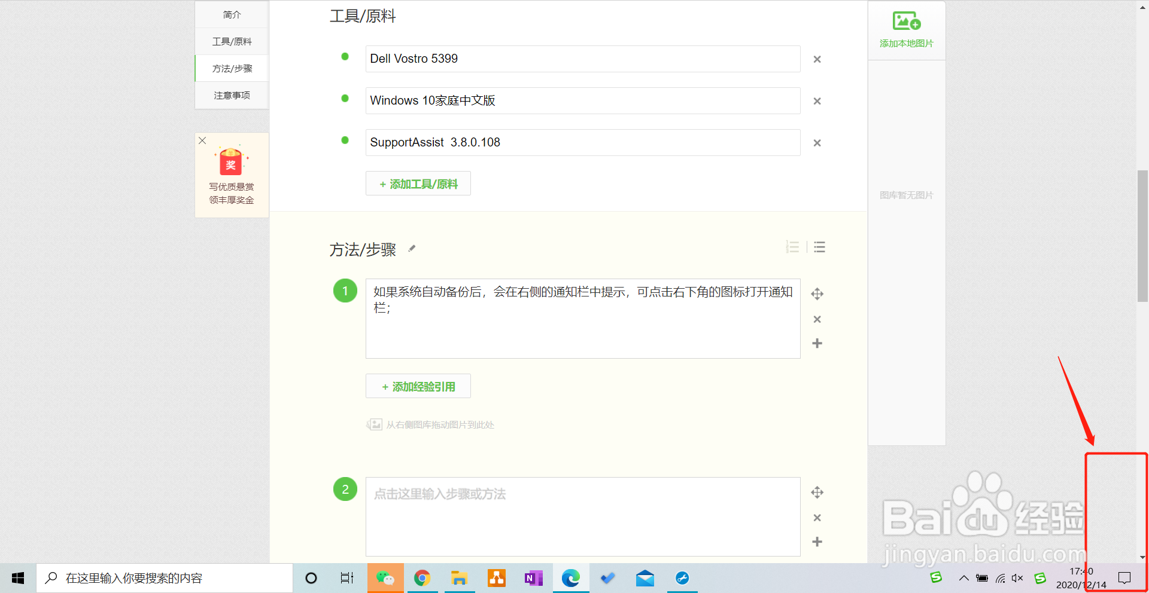Click the move handle for step 2
The width and height of the screenshot is (1149, 593).
point(817,493)
